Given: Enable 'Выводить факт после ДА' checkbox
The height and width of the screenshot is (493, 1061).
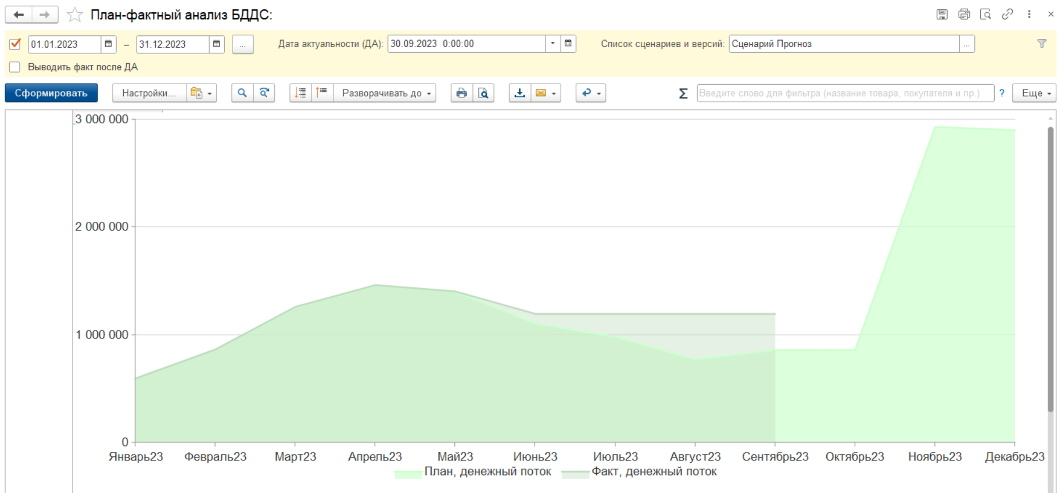Looking at the screenshot, I should [15, 67].
